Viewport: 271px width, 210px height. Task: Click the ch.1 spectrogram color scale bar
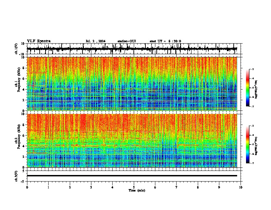tap(248, 88)
